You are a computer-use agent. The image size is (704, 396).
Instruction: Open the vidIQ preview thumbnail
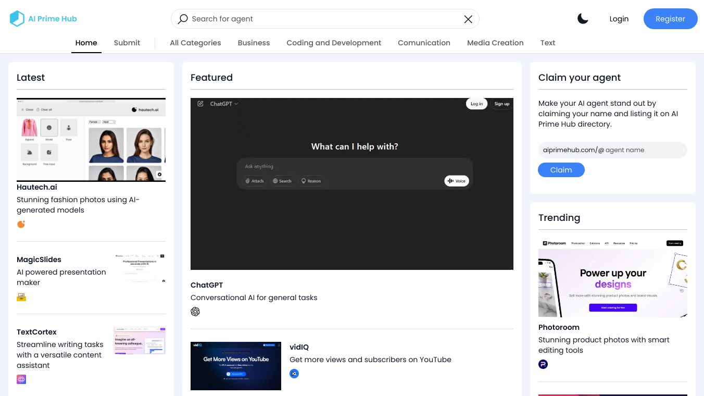click(236, 366)
